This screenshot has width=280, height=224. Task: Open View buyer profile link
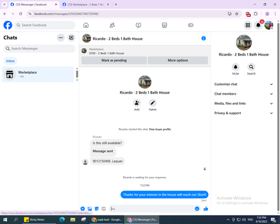pos(160,129)
